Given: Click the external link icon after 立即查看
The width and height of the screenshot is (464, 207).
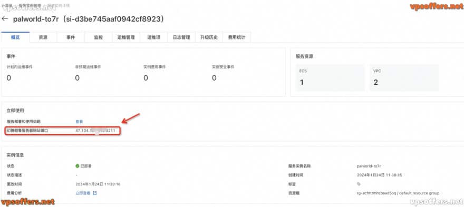Looking at the screenshot, I should tap(95, 193).
